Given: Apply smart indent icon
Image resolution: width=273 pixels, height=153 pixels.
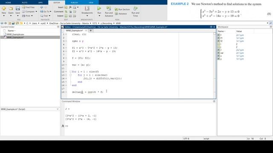Looking at the screenshot, I should (66, 16).
